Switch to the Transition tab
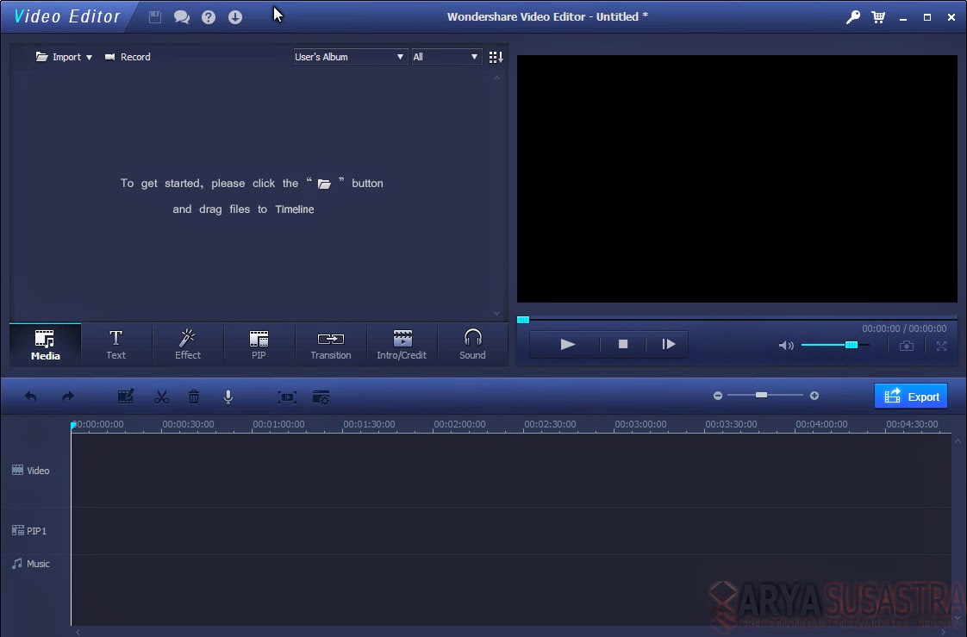The height and width of the screenshot is (637, 967). 331,344
